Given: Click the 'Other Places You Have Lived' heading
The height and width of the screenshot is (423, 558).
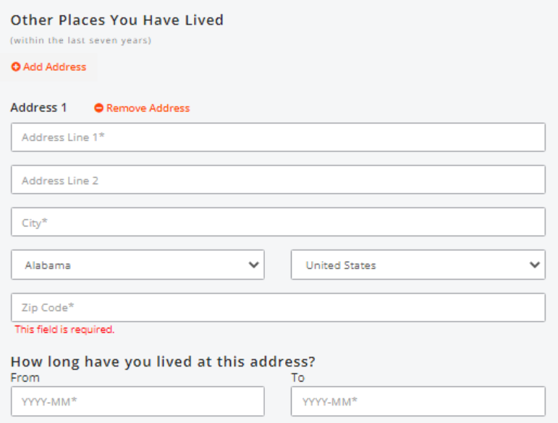Looking at the screenshot, I should [117, 20].
